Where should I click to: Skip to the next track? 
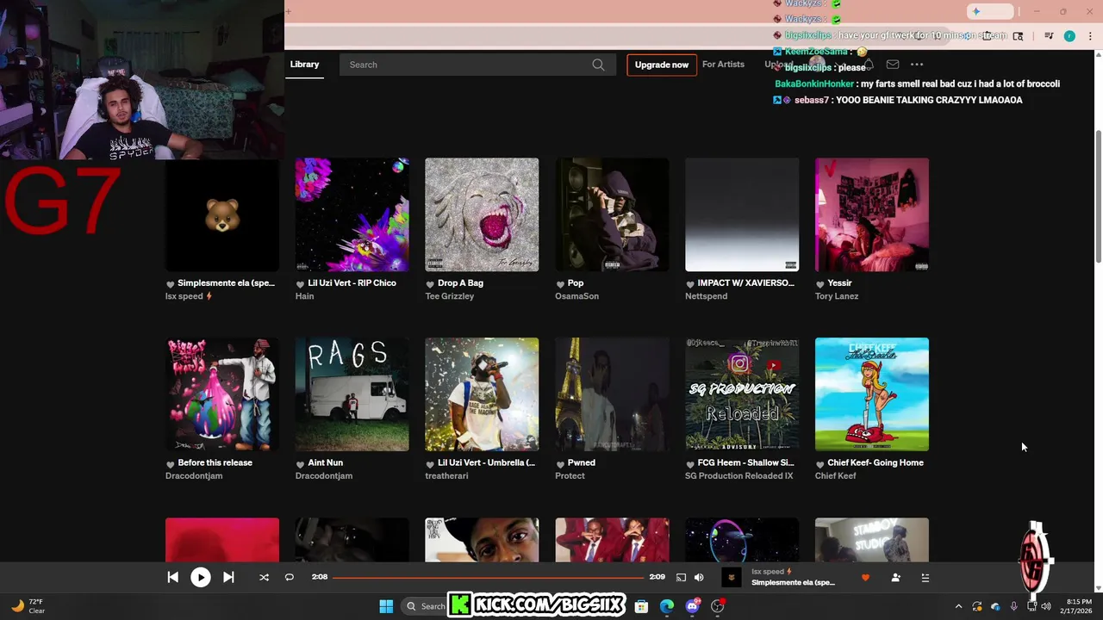[x=228, y=578]
